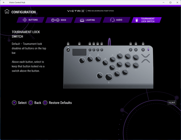181x140 pixels.
Task: Toggle the lock above the middle right-side round button
Action: (136, 43)
